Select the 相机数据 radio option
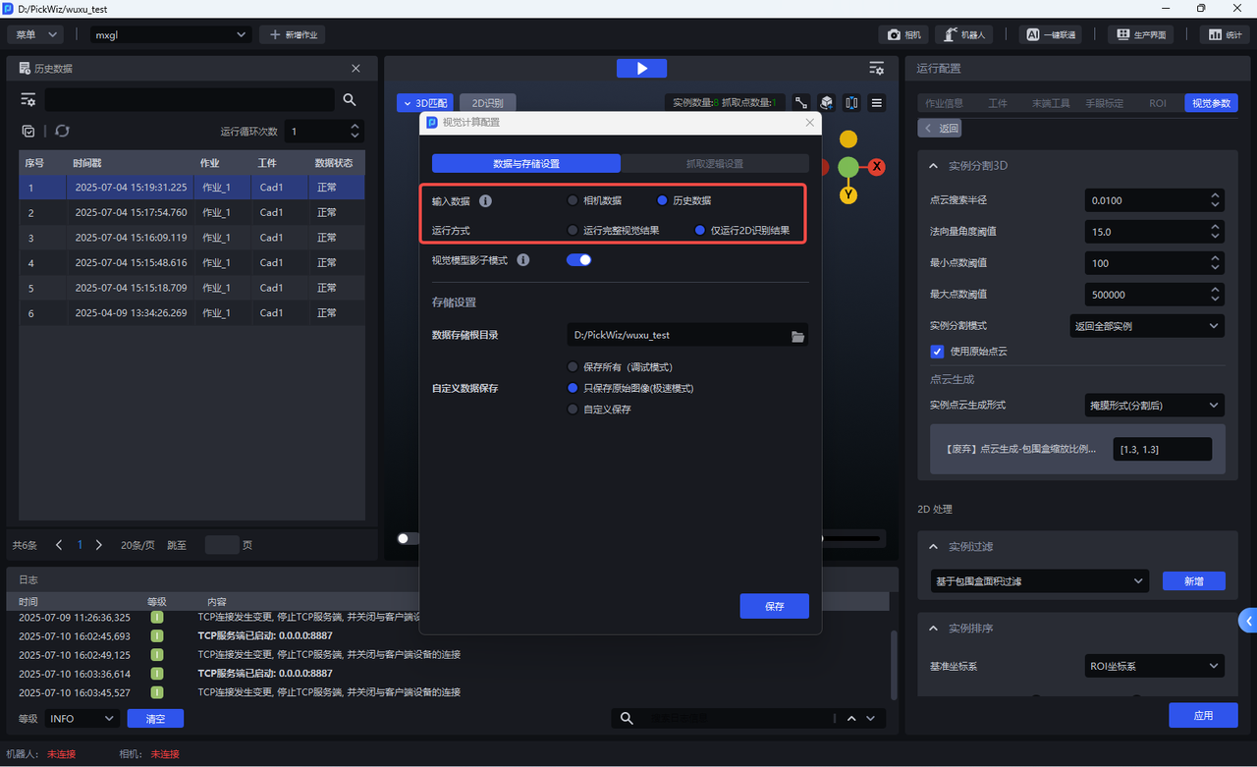 (574, 200)
